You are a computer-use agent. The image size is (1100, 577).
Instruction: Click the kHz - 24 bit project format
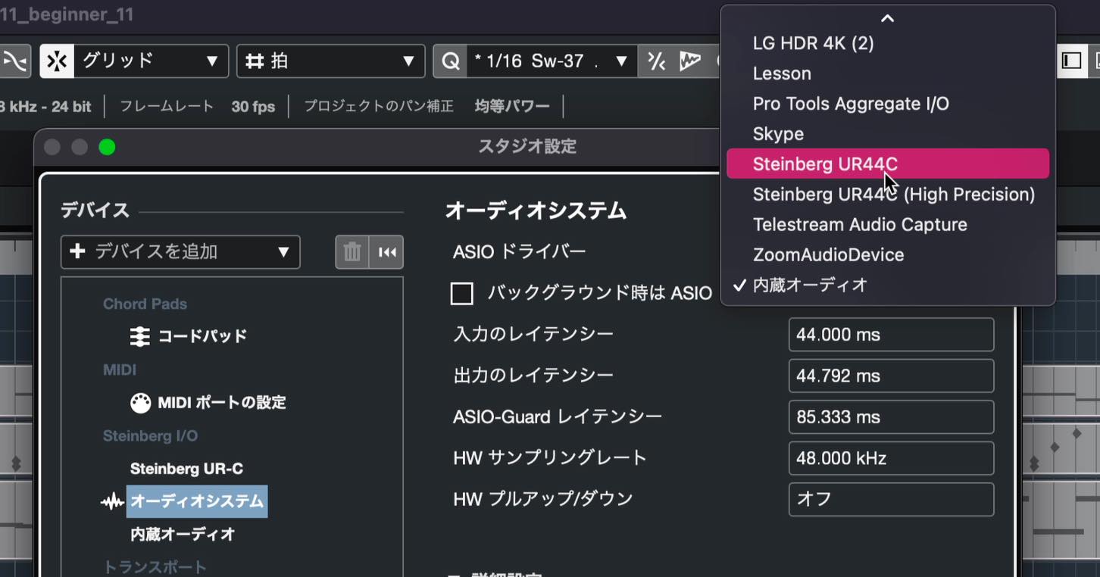(x=46, y=107)
